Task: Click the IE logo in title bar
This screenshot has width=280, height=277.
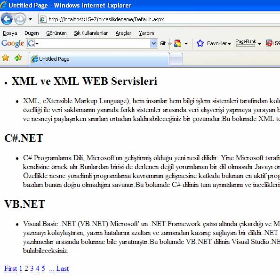Action: 4,5
